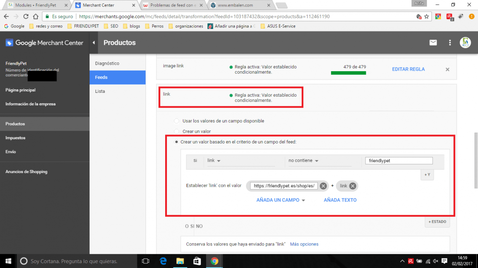
Task: Open the Windows Start menu
Action: (x=8, y=261)
